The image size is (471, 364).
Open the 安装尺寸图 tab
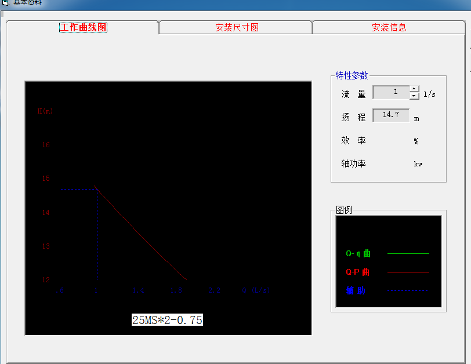click(x=237, y=28)
